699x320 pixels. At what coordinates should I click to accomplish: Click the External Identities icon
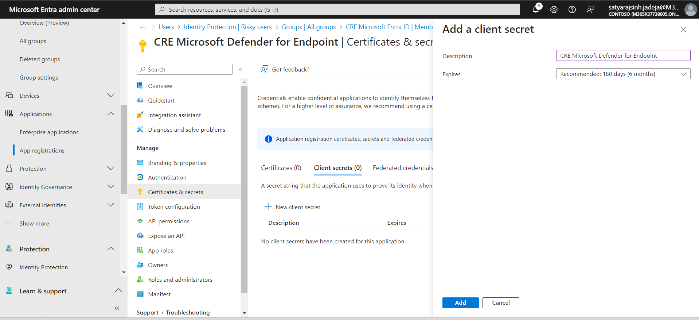[9, 205]
